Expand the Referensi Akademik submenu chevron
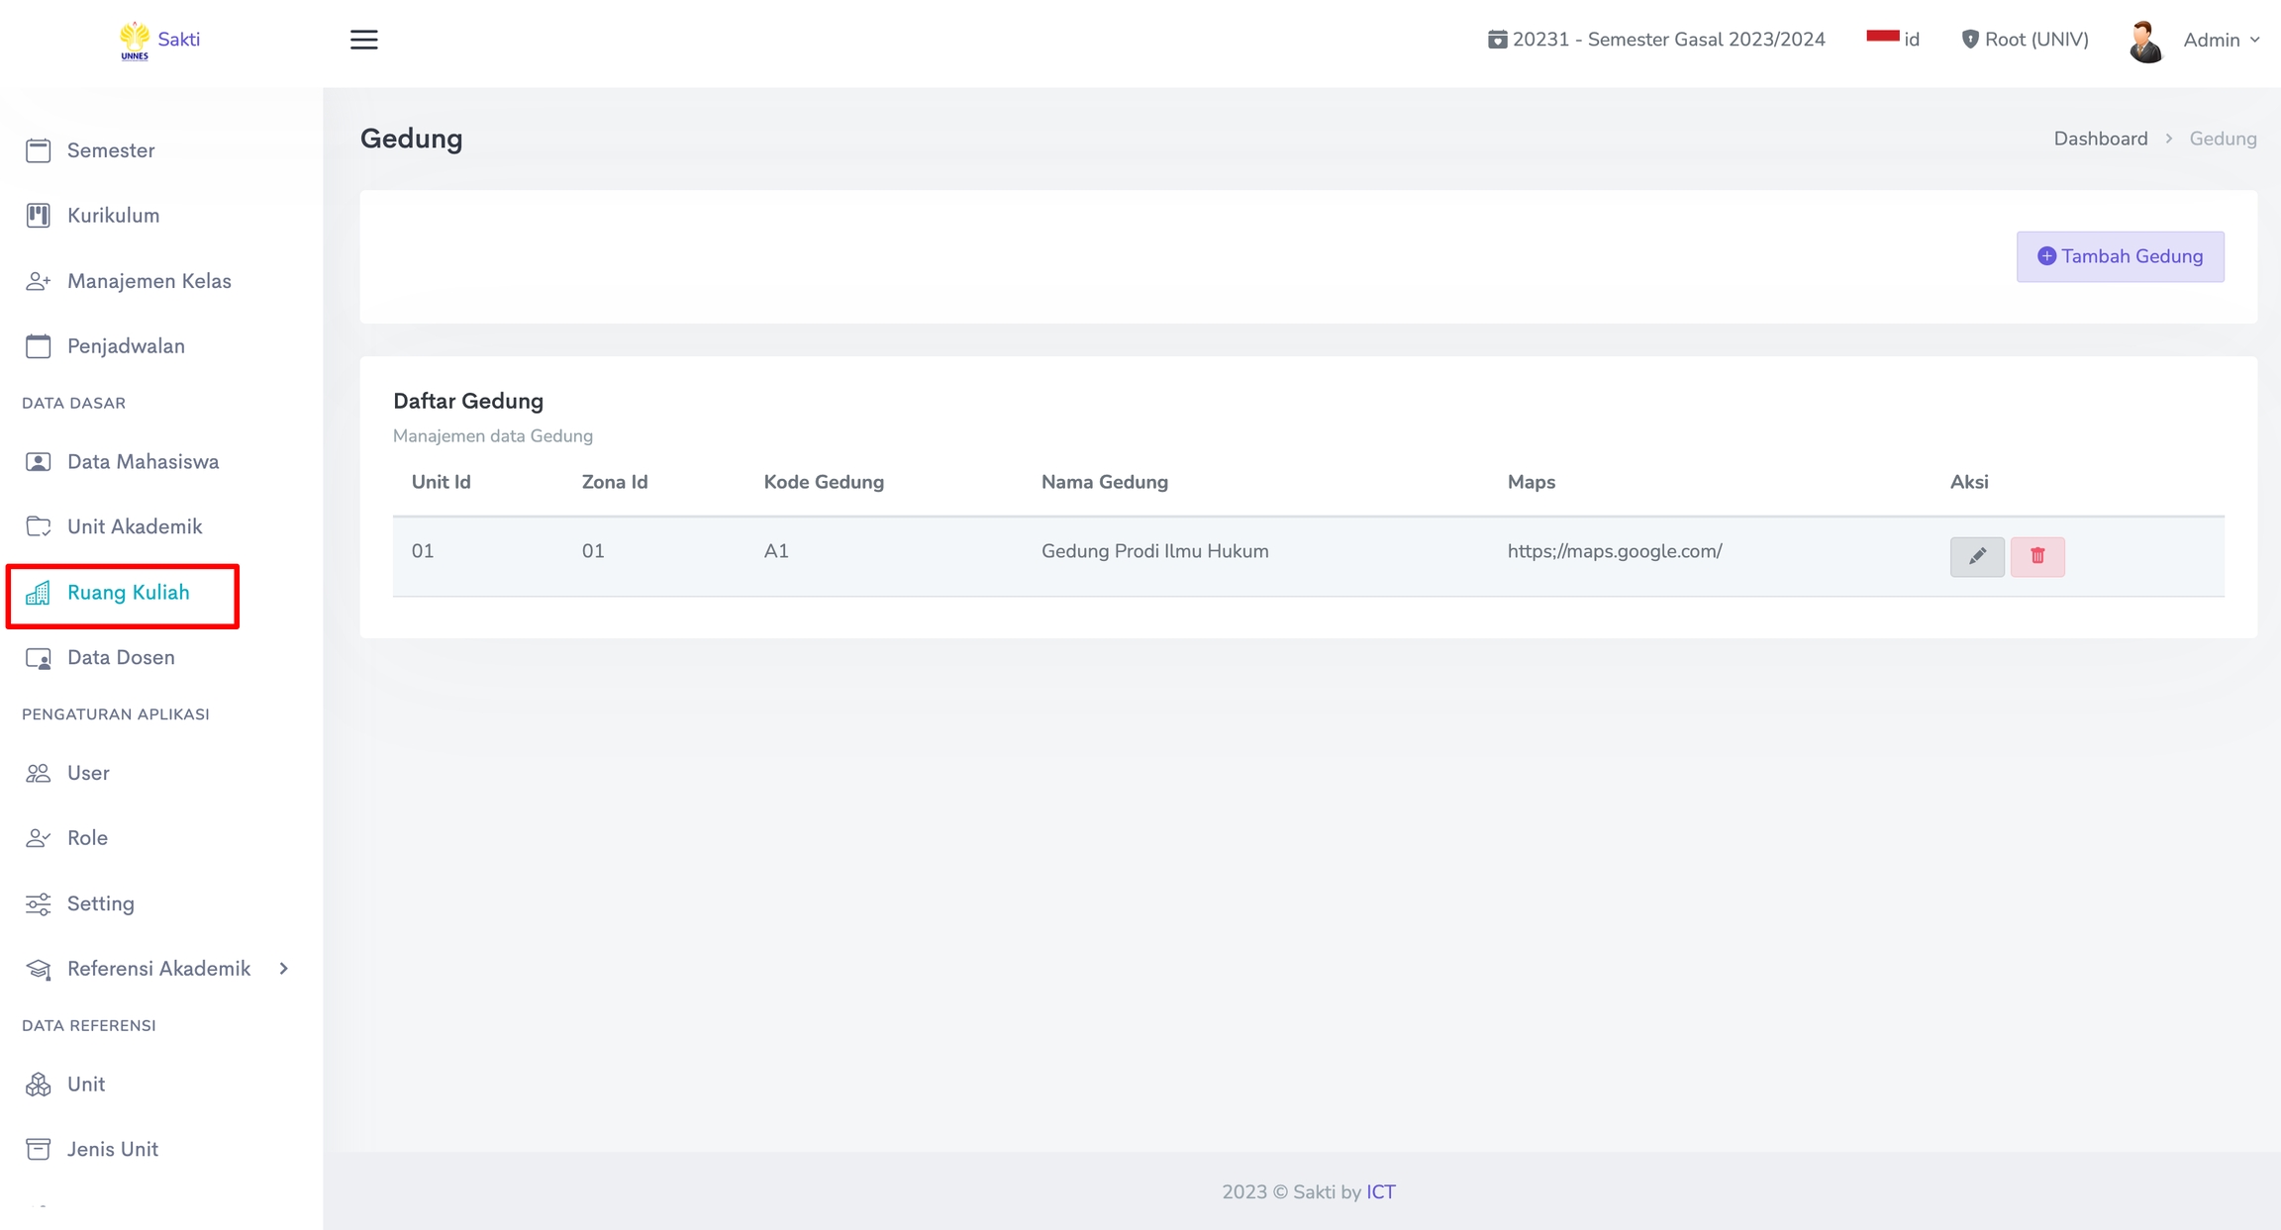The width and height of the screenshot is (2281, 1230). point(284,969)
